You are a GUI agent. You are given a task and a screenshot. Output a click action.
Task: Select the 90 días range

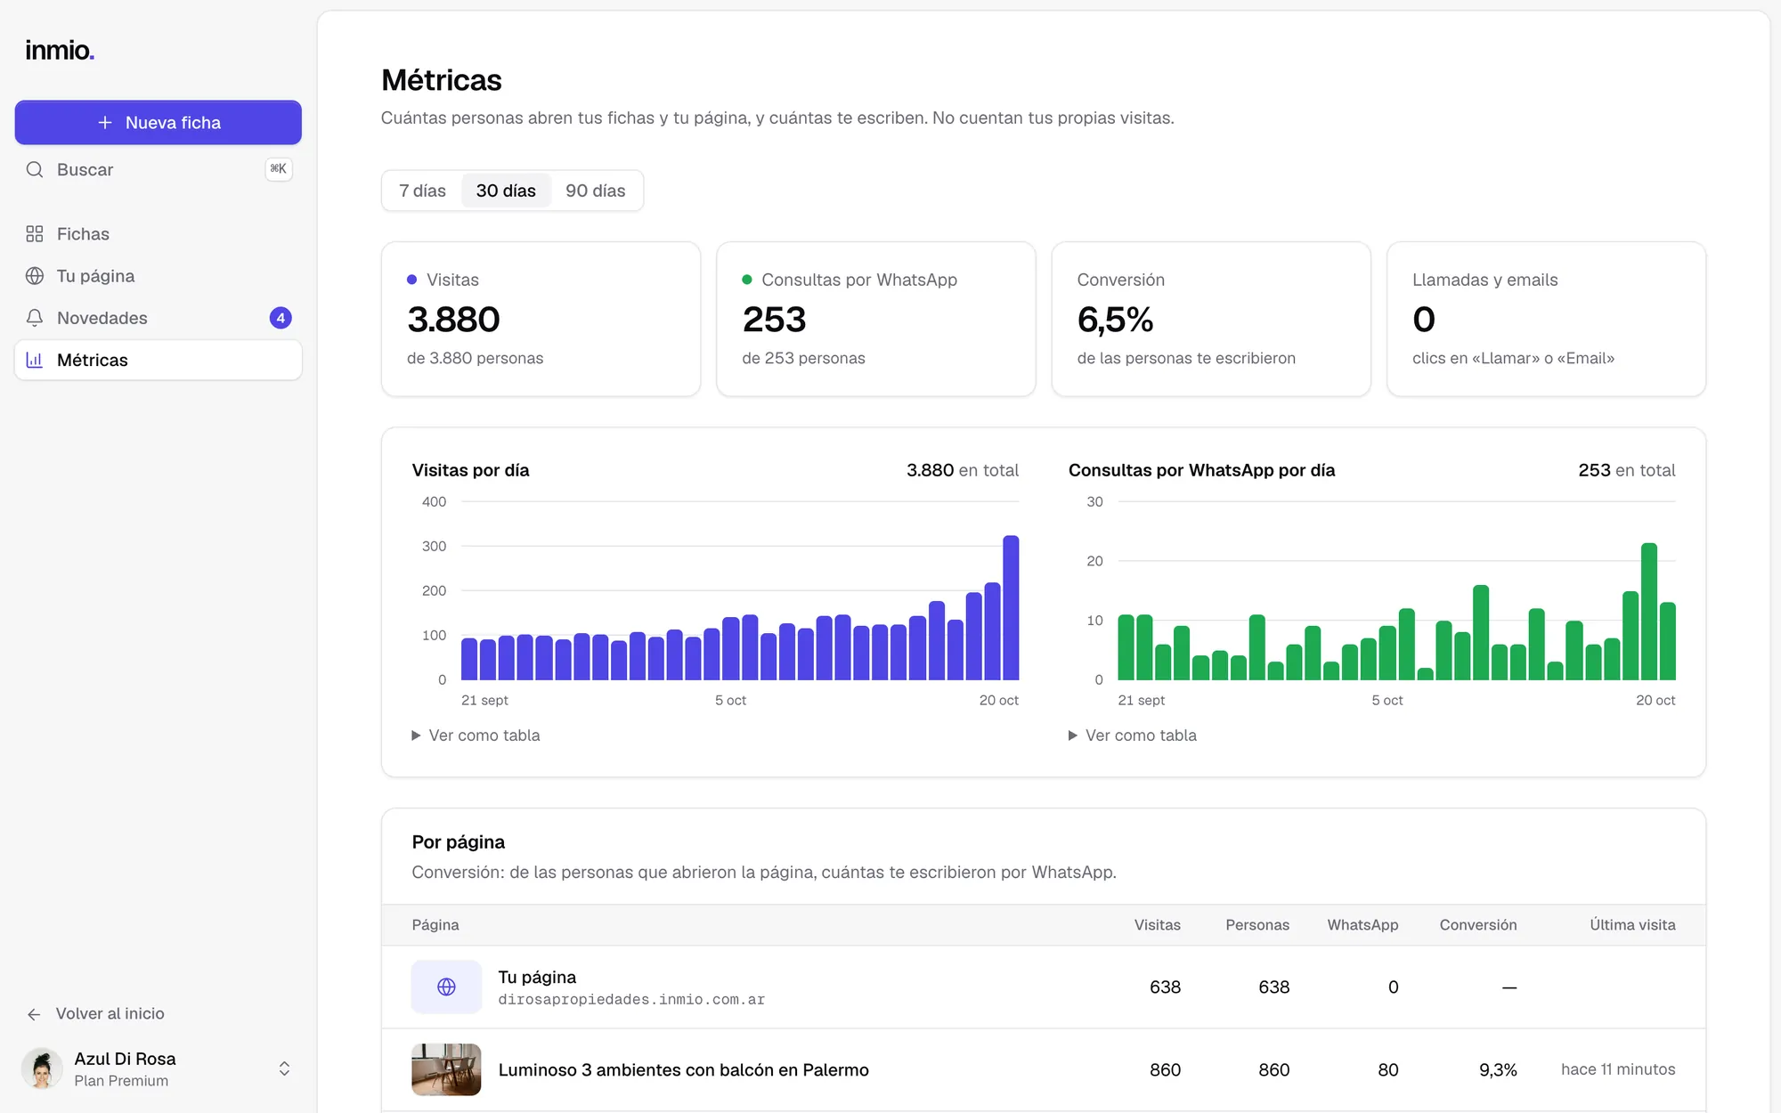point(596,191)
